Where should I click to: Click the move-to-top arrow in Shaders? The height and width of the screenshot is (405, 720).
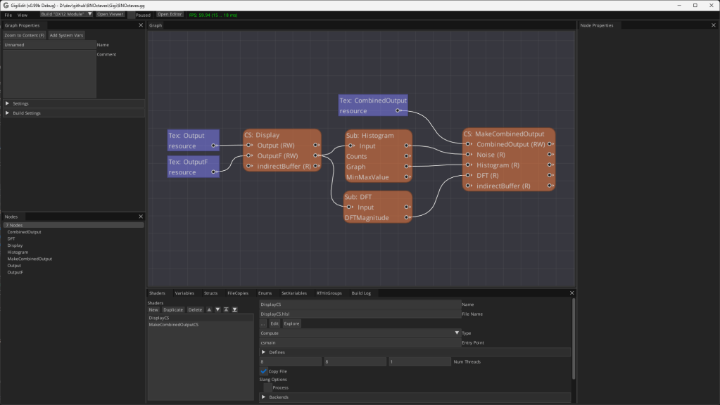(226, 309)
